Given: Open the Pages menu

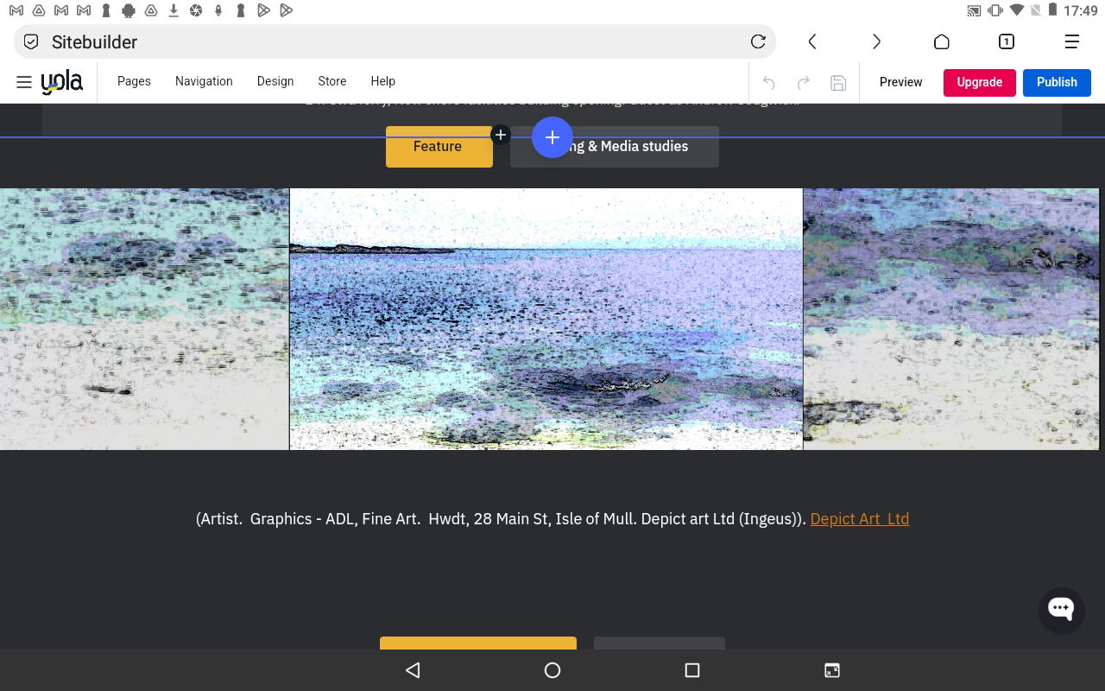Looking at the screenshot, I should coord(134,81).
